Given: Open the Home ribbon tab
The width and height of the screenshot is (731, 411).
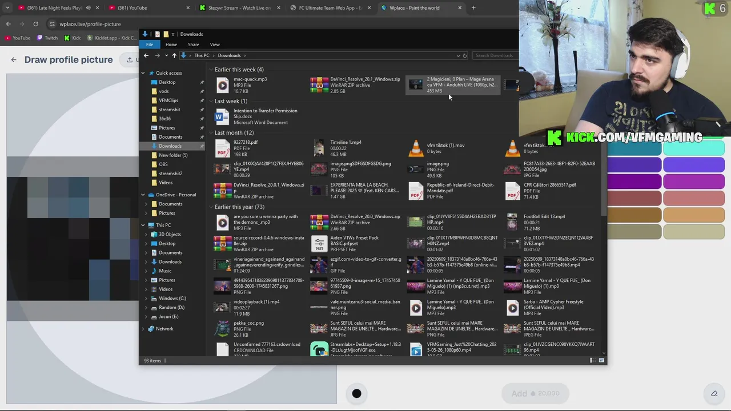Looking at the screenshot, I should click(171, 45).
